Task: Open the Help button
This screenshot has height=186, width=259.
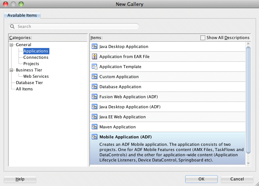Action: click(20, 179)
